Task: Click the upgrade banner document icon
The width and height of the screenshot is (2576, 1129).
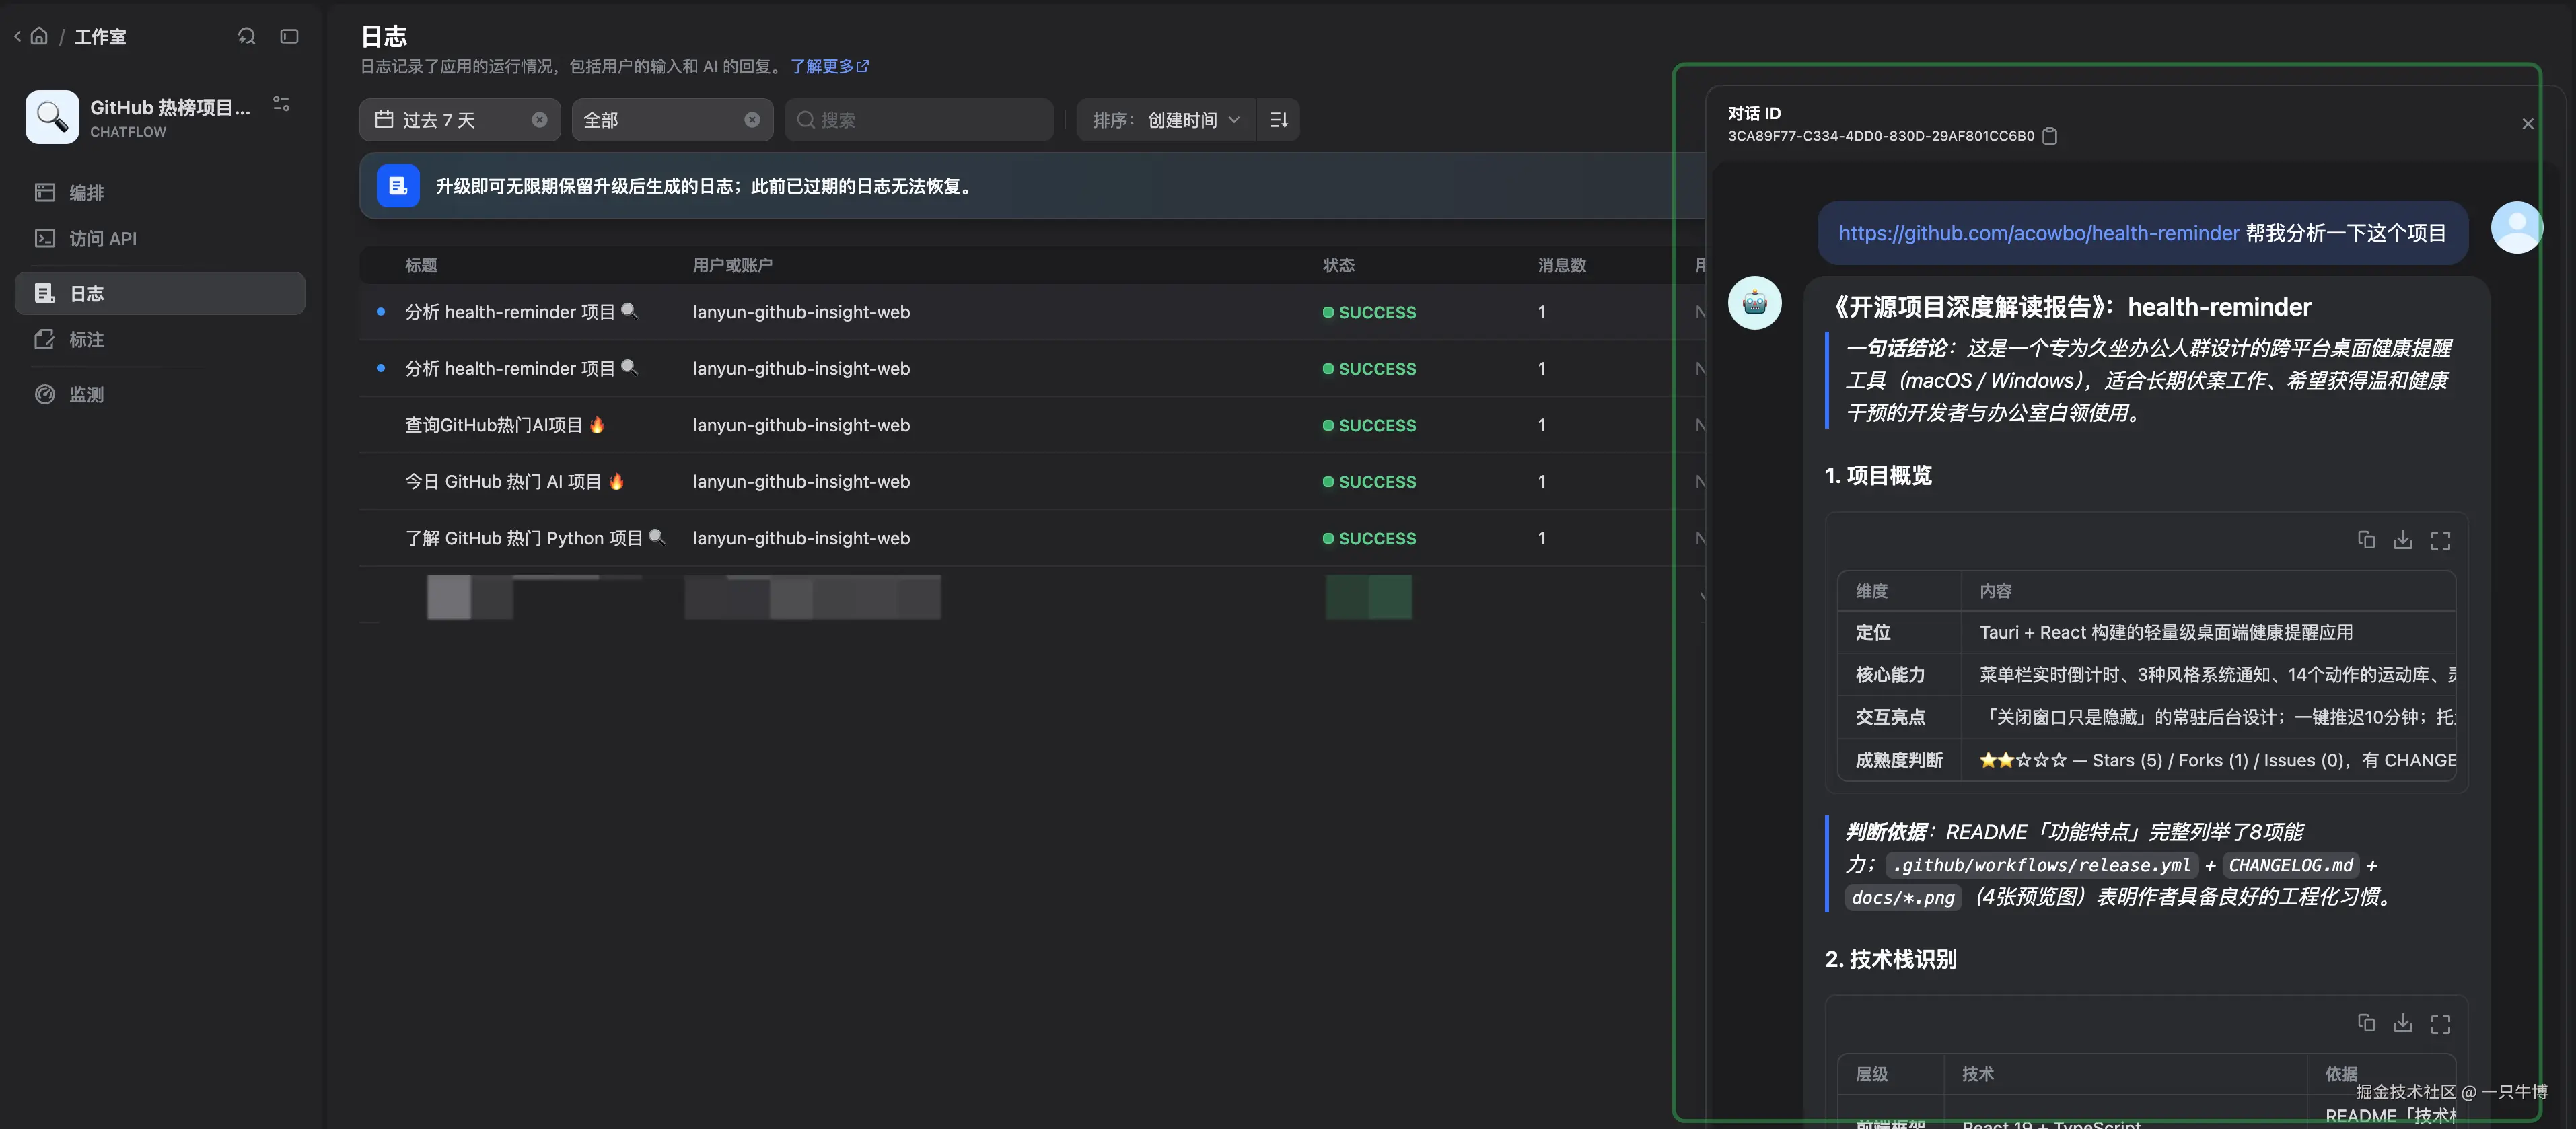Action: point(398,186)
